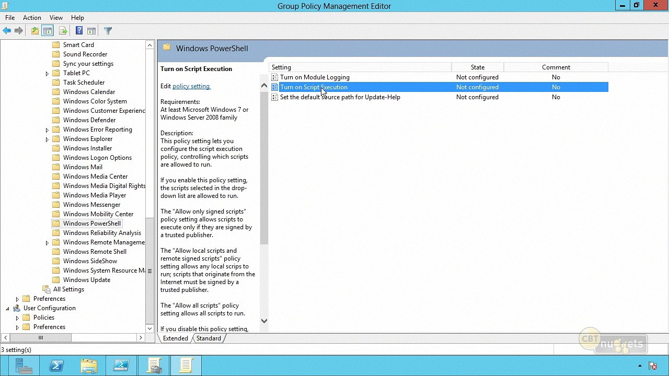
Task: Show hidden tray icons arrow
Action: 640,366
